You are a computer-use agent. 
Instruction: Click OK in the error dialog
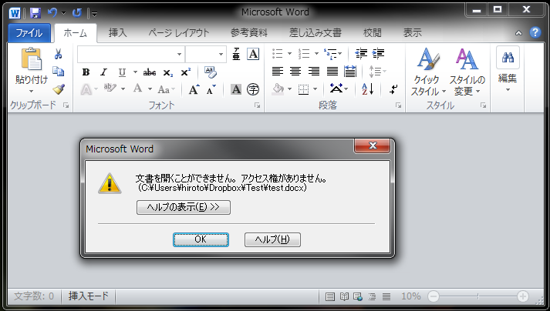click(201, 239)
